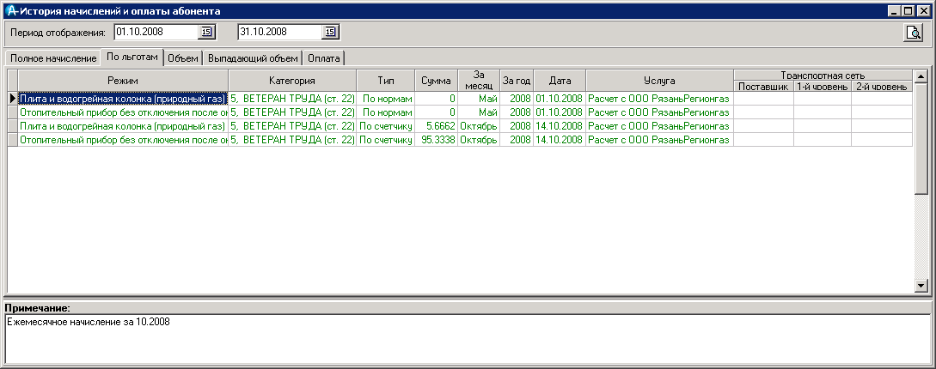This screenshot has height=369, width=936.
Task: Click into the start date field
Action: 155,33
